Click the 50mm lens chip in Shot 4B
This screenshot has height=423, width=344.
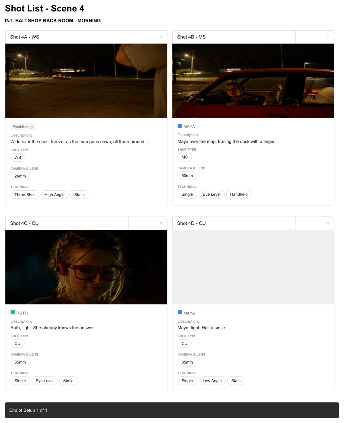click(x=187, y=176)
